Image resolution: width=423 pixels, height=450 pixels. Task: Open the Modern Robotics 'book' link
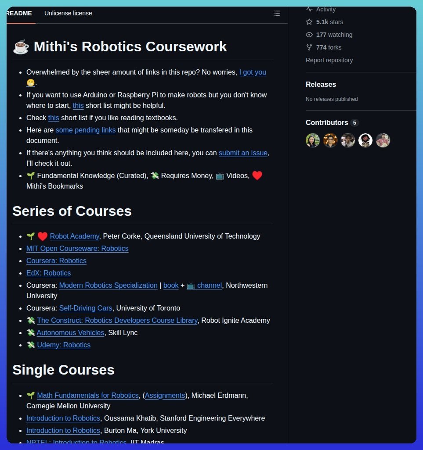coord(171,285)
